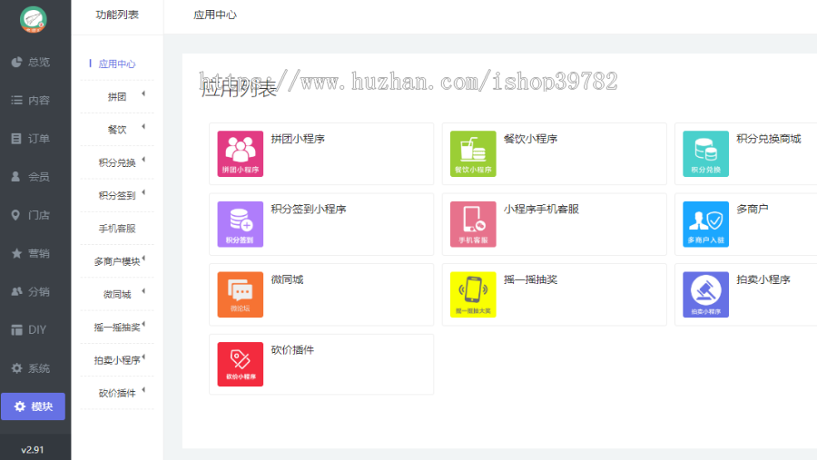Click the orange 微论坛 app icon
The image size is (817, 460).
point(241,294)
